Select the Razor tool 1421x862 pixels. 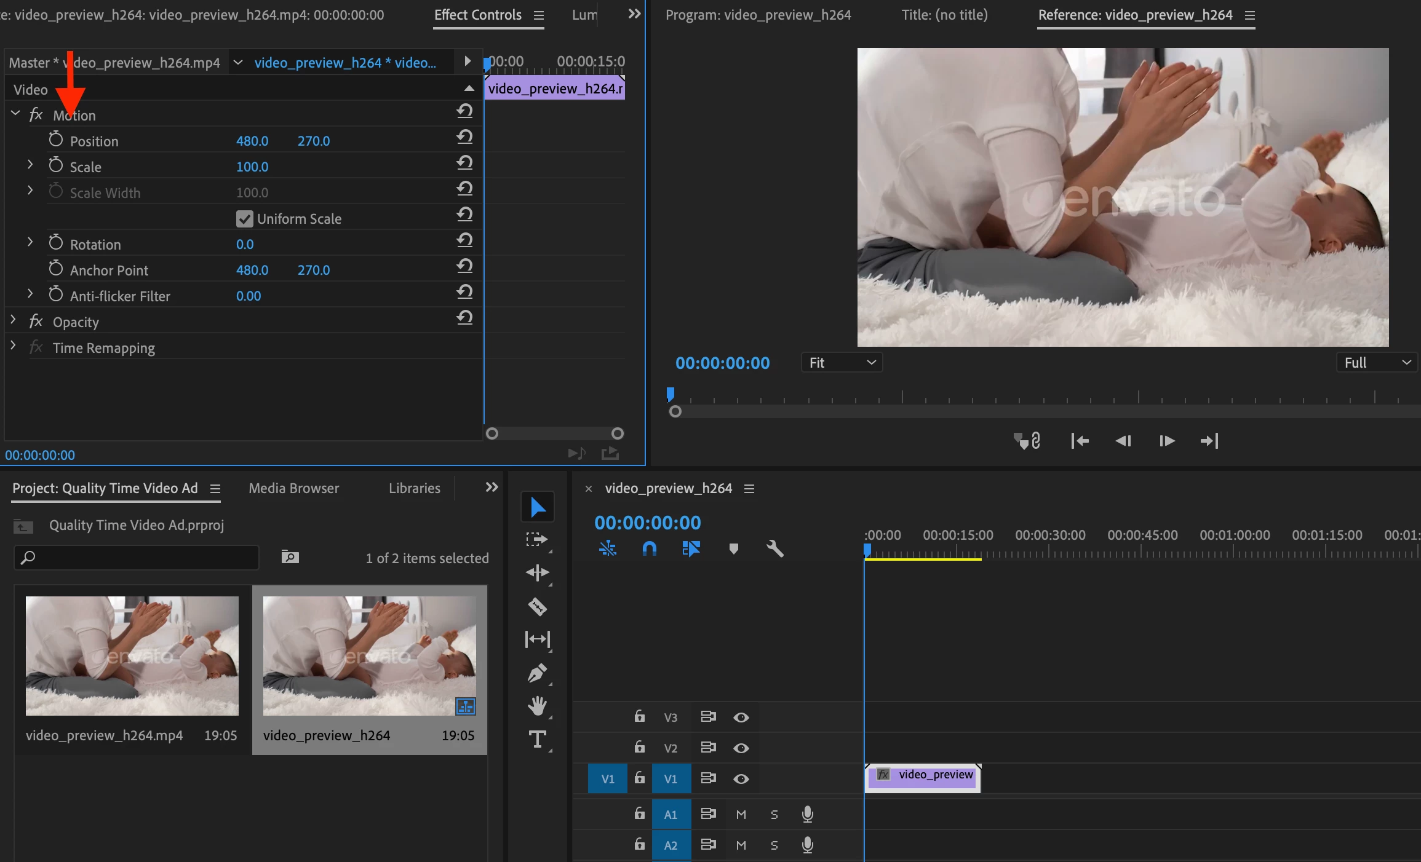pyautogui.click(x=537, y=607)
